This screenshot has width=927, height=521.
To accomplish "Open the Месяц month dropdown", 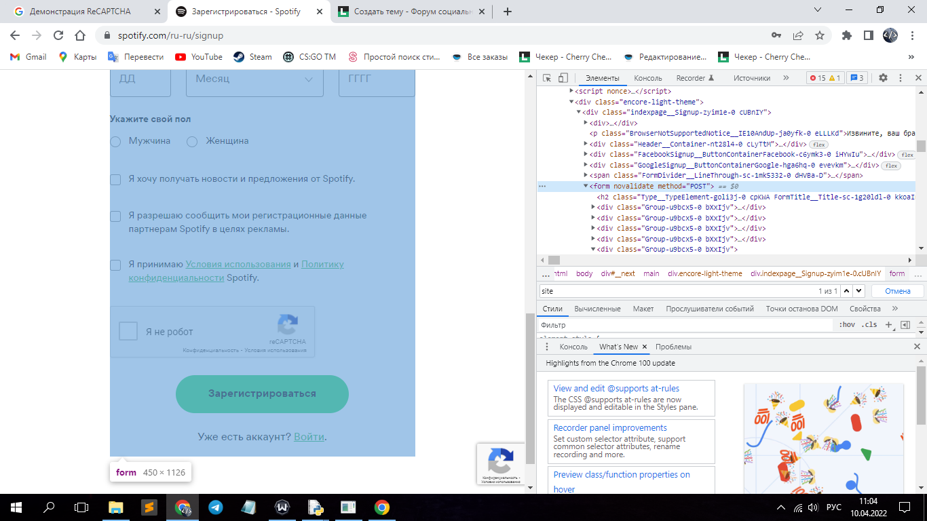I will 254,79.
